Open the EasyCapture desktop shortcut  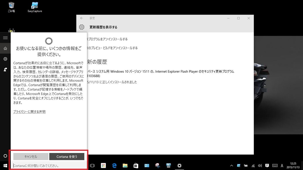tap(35, 7)
